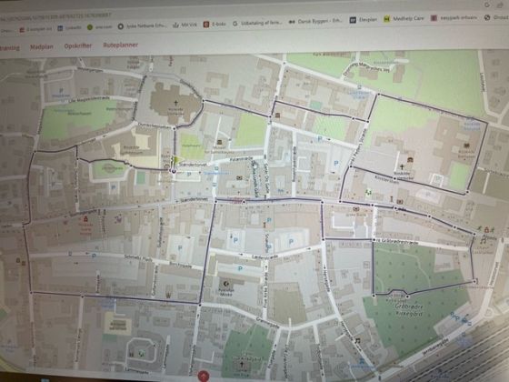Switch to the Madplan tab
Image resolution: width=509 pixels, height=382 pixels.
[x=42, y=46]
